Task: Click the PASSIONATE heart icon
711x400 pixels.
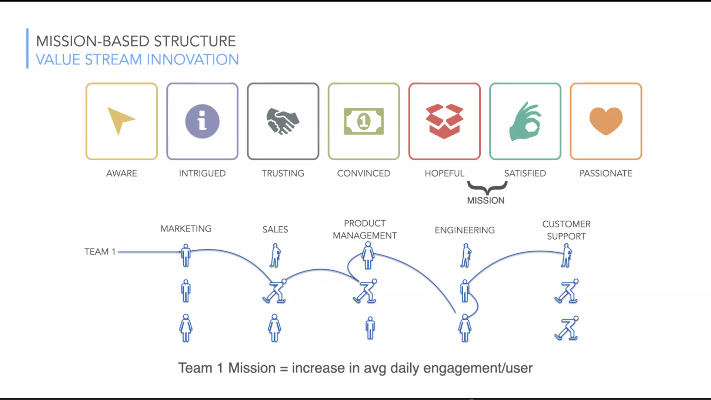Action: coord(606,121)
